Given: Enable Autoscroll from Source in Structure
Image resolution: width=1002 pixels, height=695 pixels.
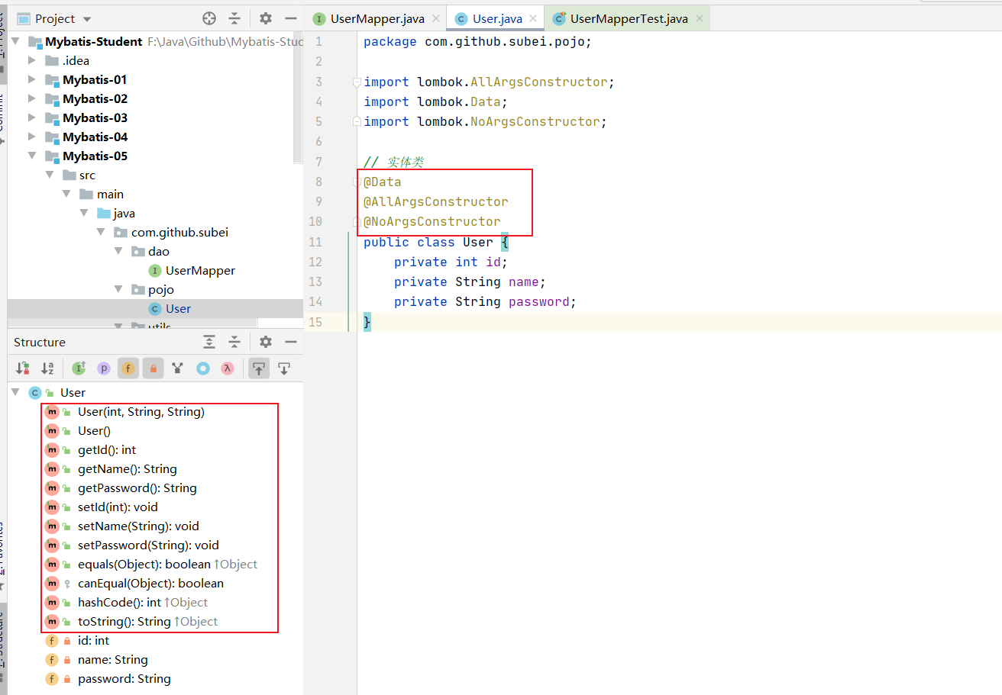Looking at the screenshot, I should 284,368.
